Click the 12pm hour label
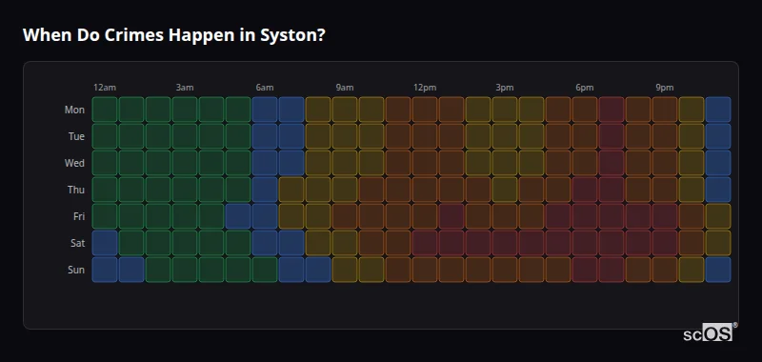This screenshot has width=762, height=362. point(425,88)
